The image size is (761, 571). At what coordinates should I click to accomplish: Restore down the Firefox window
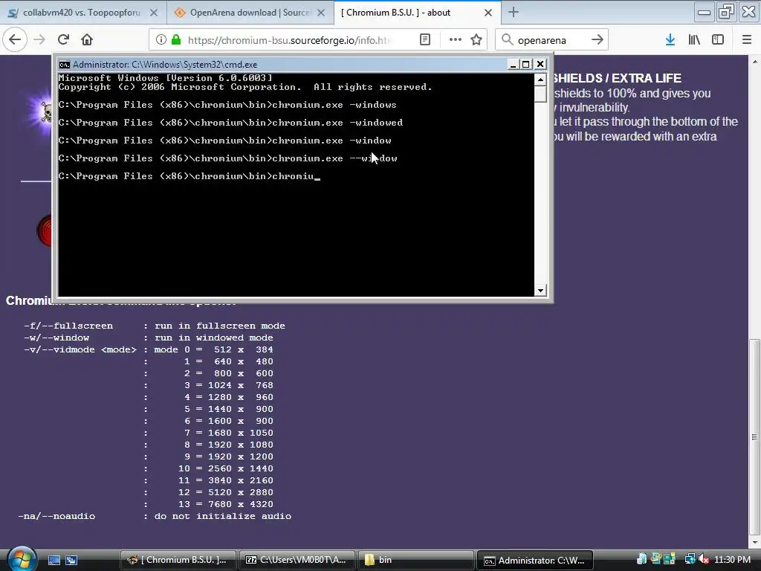pos(726,12)
